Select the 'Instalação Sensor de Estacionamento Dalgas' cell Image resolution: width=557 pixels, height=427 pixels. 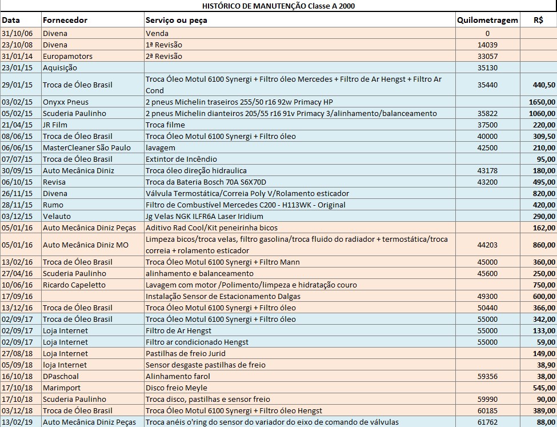[x=300, y=296]
